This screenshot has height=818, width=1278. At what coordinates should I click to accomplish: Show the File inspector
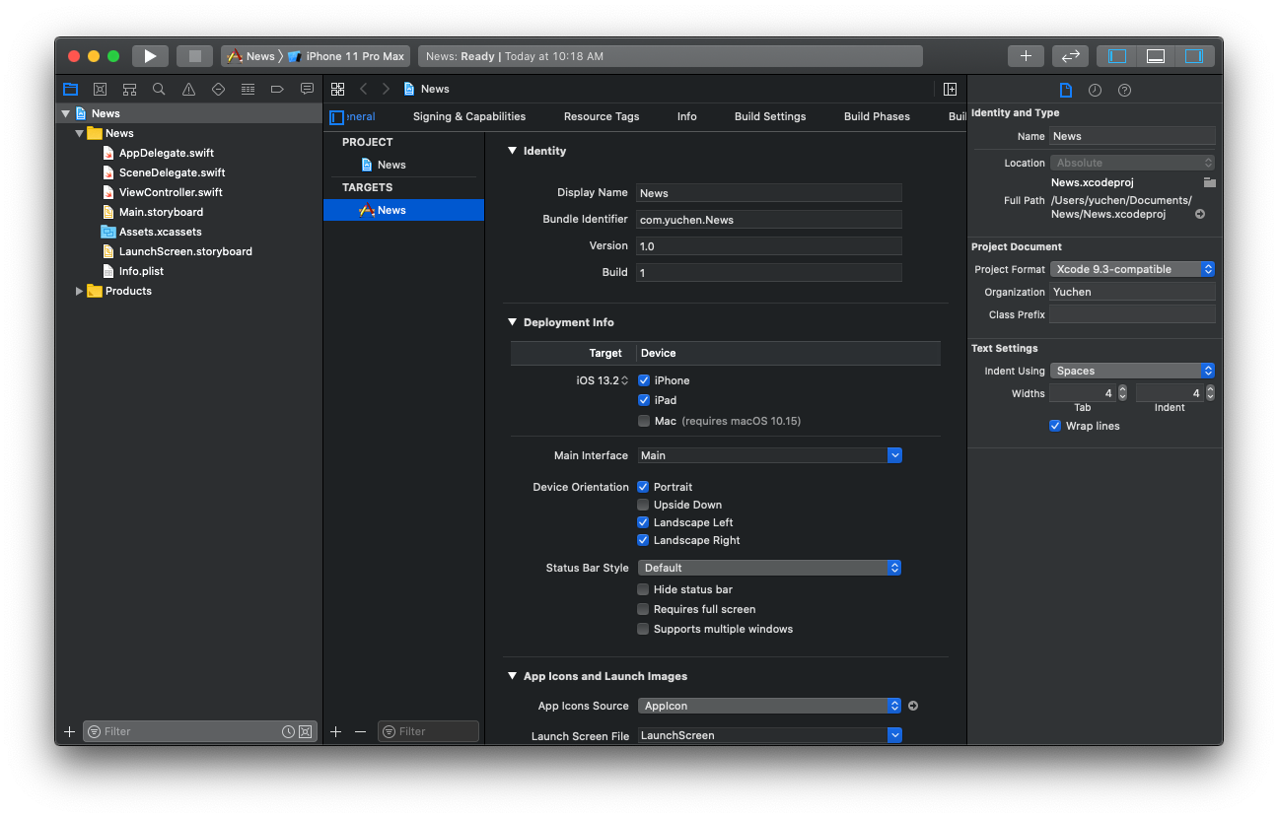pyautogui.click(x=1065, y=90)
